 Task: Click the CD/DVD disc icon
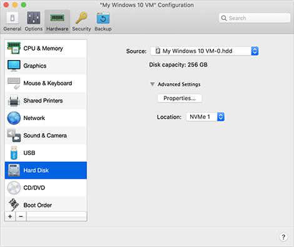pos(14,188)
